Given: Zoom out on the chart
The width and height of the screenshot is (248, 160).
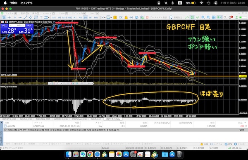Looking at the screenshot, I should click(208, 17).
